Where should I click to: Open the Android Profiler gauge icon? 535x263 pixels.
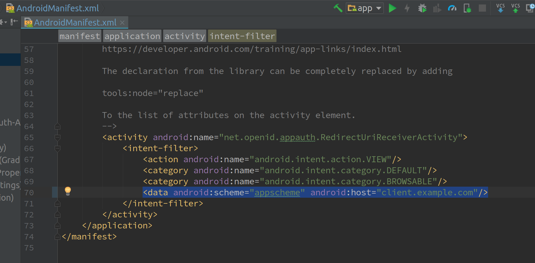click(x=452, y=8)
